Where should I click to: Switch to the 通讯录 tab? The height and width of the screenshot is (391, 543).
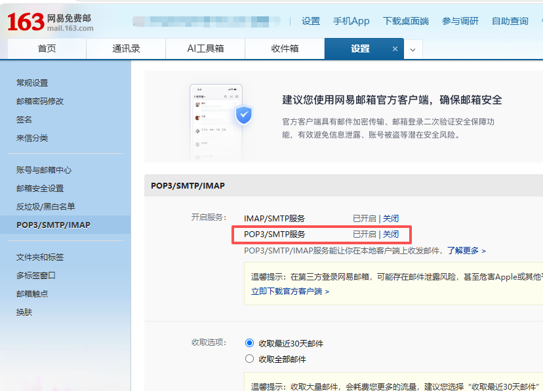[x=126, y=48]
